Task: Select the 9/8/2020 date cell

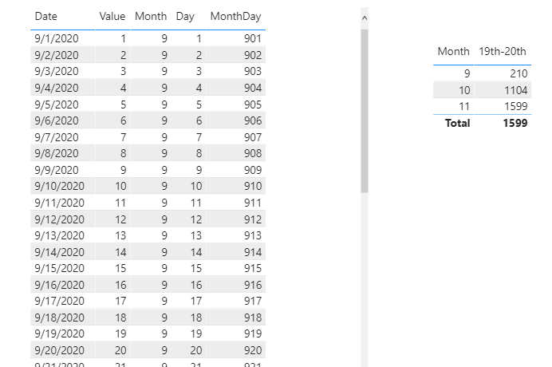Action: [57, 153]
